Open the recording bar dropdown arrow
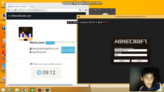Image resolution: width=164 pixels, height=92 pixels. [x=96, y=22]
